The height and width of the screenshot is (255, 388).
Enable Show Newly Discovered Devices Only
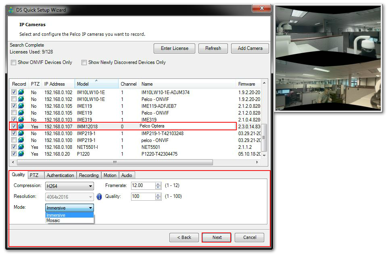pos(84,62)
